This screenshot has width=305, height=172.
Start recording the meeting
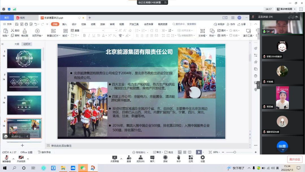point(165,158)
